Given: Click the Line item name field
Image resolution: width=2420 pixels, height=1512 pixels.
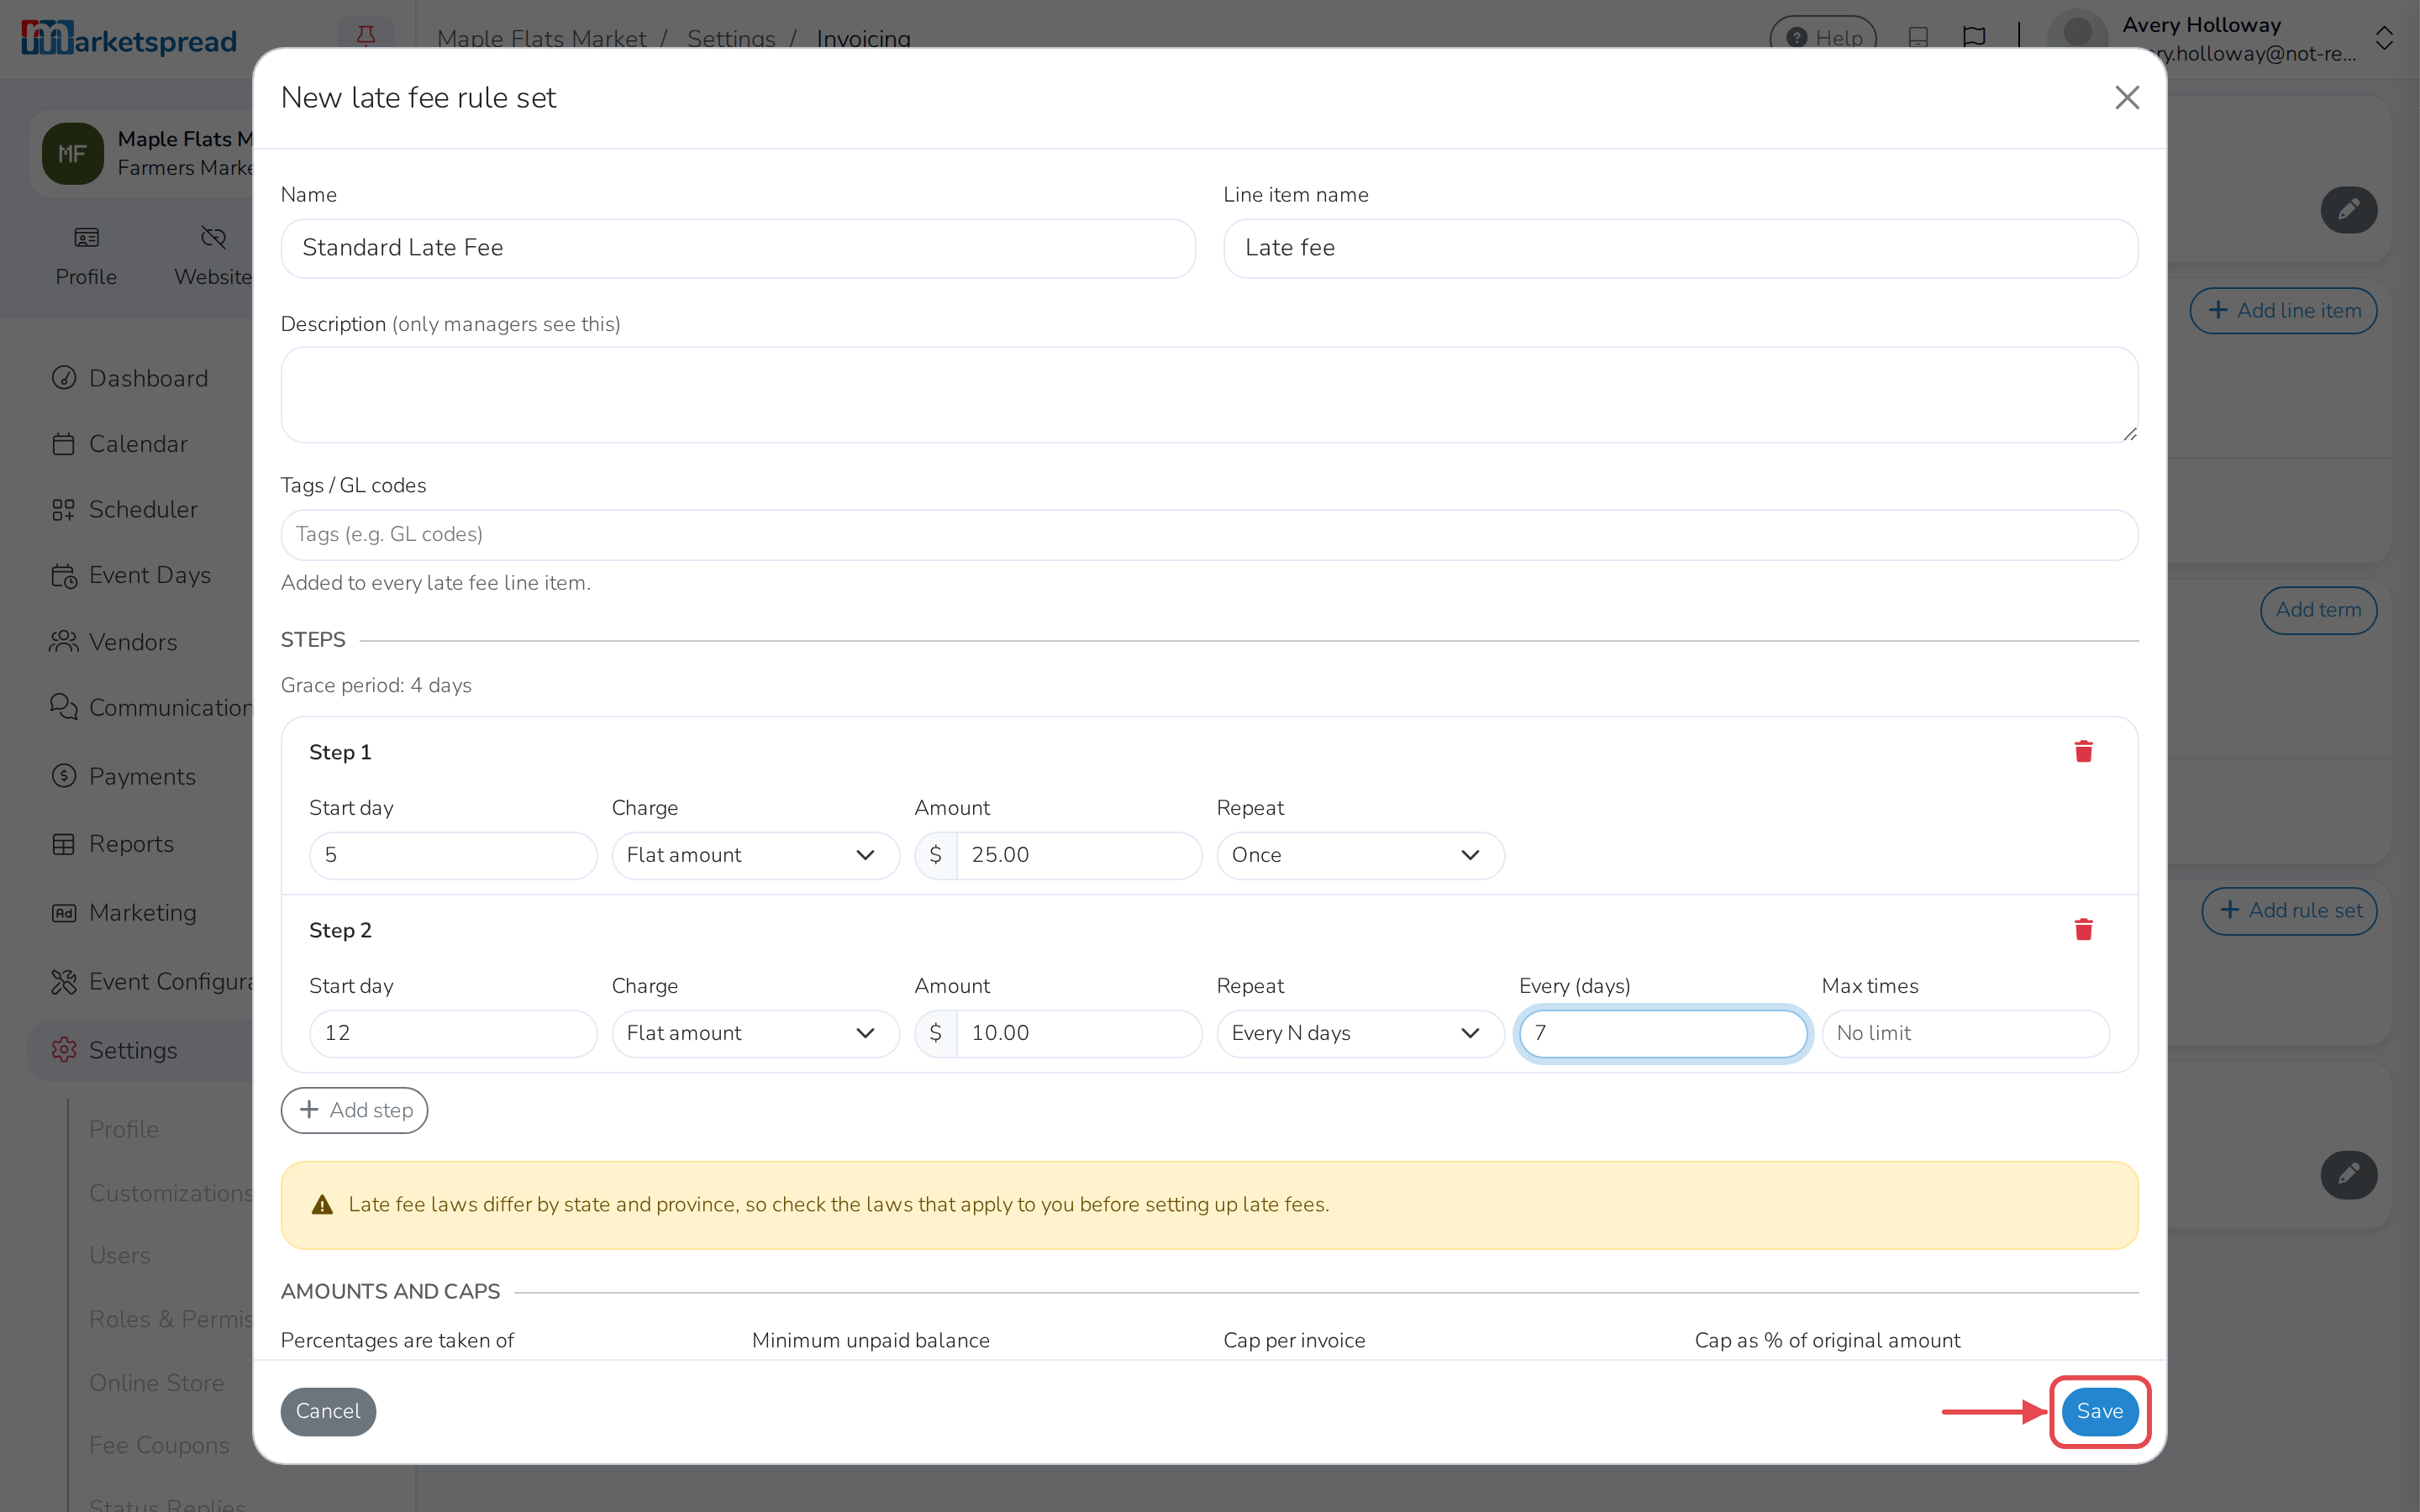Looking at the screenshot, I should click(1680, 248).
